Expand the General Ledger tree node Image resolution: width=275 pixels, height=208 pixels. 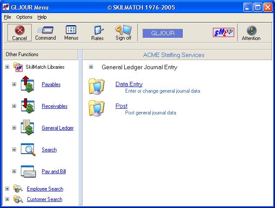point(14,128)
